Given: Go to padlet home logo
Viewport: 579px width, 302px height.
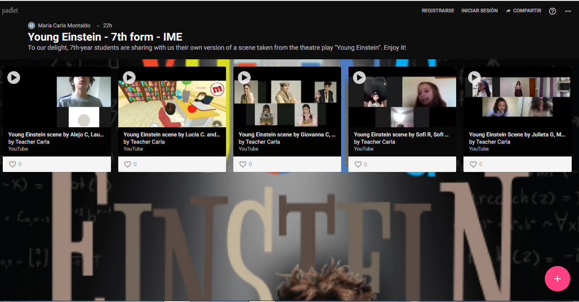Looking at the screenshot, I should [10, 10].
